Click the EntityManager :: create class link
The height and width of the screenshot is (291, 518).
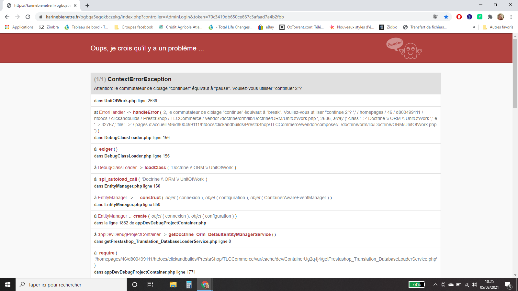point(112,216)
